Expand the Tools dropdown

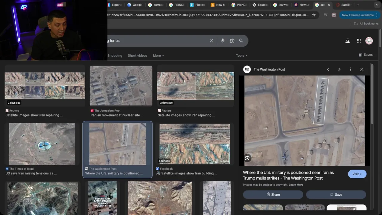click(242, 56)
